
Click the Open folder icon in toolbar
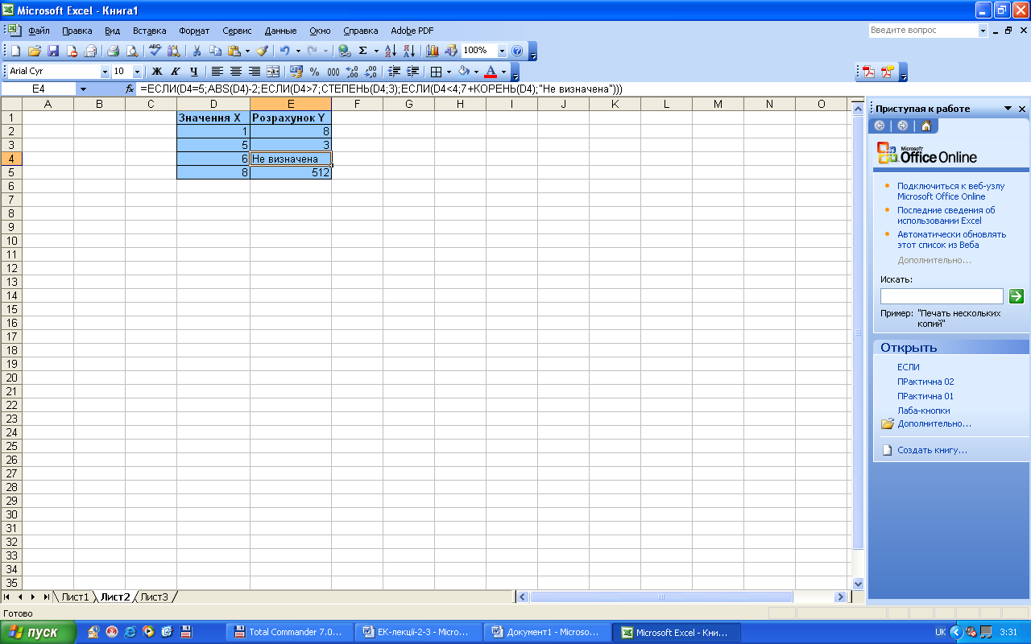pyautogui.click(x=35, y=51)
